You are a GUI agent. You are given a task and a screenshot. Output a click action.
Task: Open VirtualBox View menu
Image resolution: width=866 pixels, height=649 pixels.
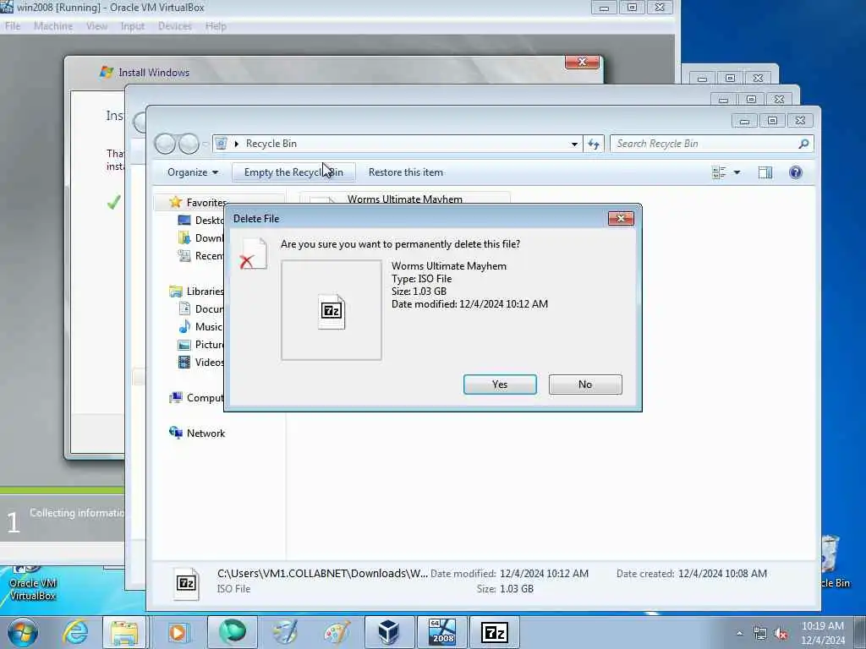(96, 26)
